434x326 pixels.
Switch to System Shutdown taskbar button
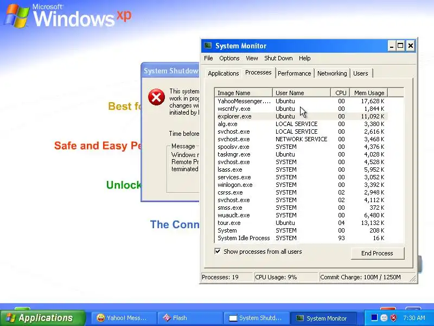tap(256, 318)
